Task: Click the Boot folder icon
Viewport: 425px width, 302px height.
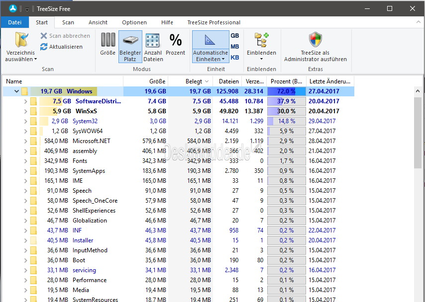Action: (x=33, y=260)
